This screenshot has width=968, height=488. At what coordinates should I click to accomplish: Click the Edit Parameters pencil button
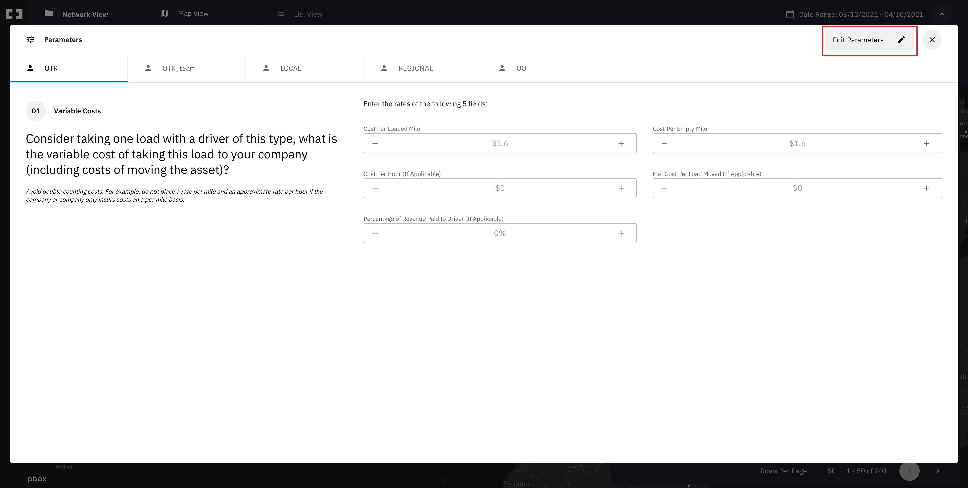point(869,40)
